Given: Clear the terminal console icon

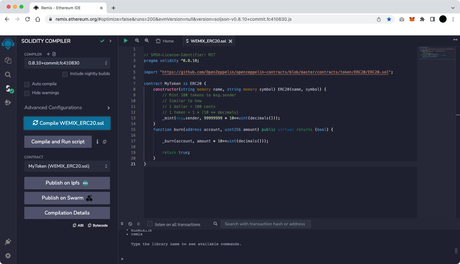Looking at the screenshot, I should [x=130, y=224].
